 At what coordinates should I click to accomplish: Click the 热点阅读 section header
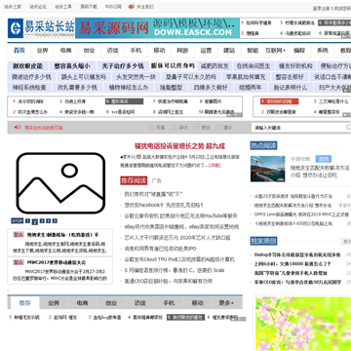pyautogui.click(x=263, y=145)
